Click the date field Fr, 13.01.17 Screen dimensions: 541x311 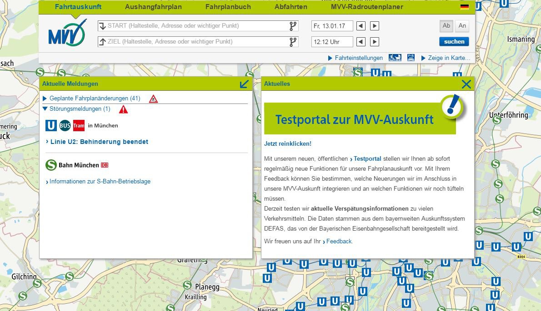click(332, 26)
